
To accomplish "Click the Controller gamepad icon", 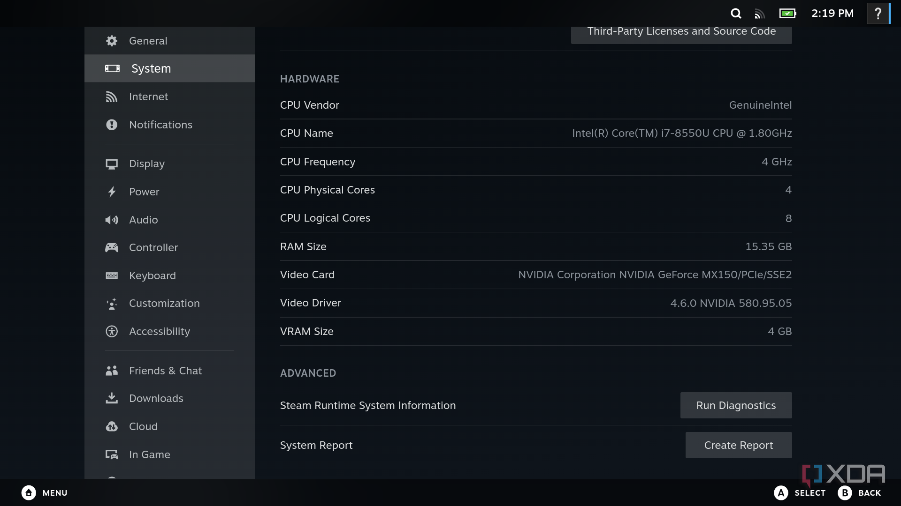I will 112,247.
